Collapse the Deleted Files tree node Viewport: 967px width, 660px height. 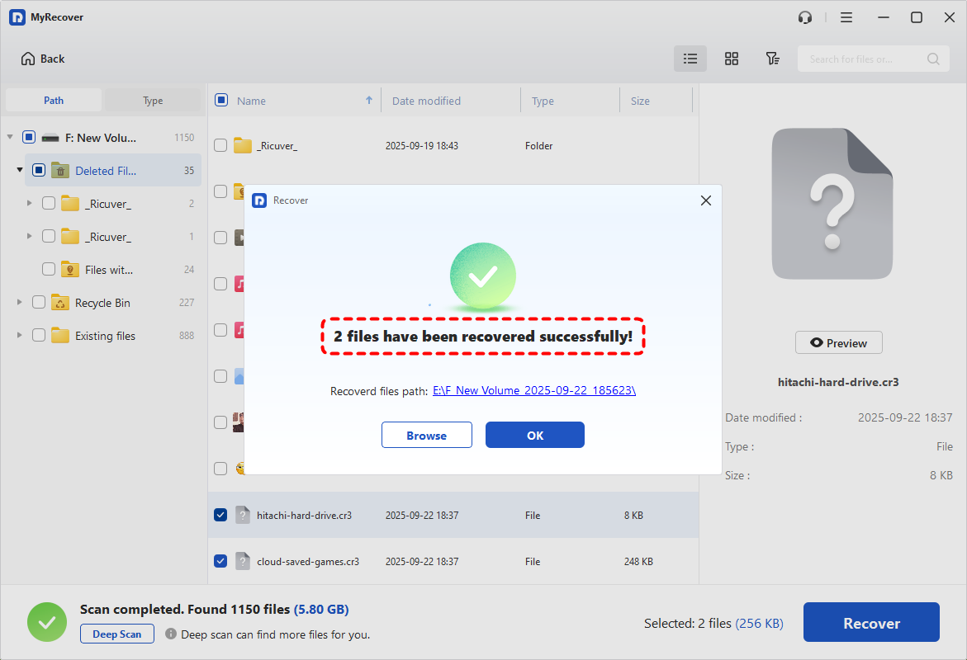(x=20, y=170)
